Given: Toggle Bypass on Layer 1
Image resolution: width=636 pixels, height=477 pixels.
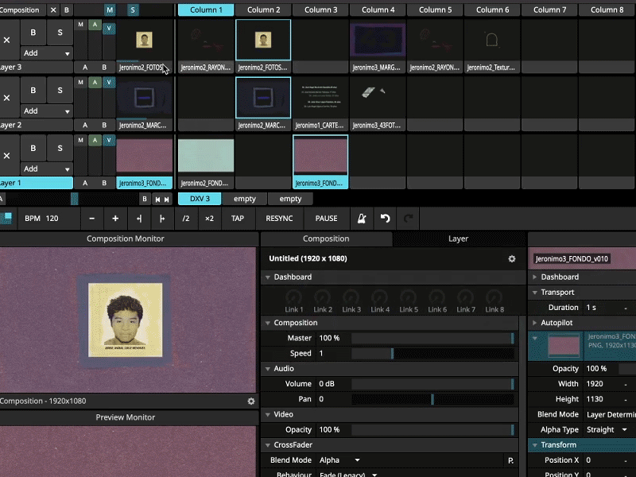Looking at the screenshot, I should pos(33,148).
